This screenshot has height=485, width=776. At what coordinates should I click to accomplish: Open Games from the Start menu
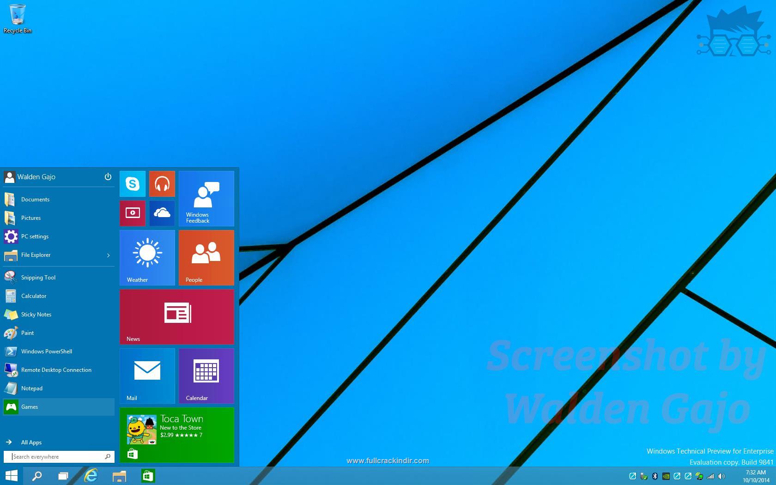pos(59,407)
